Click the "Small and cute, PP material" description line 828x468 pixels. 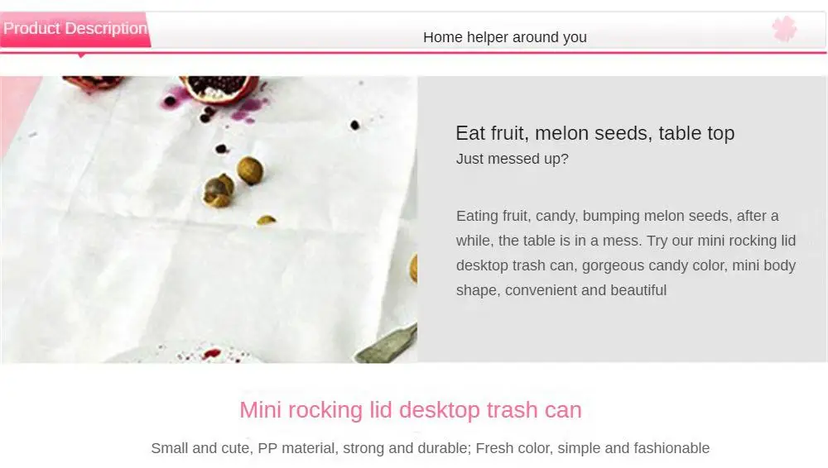[431, 448]
